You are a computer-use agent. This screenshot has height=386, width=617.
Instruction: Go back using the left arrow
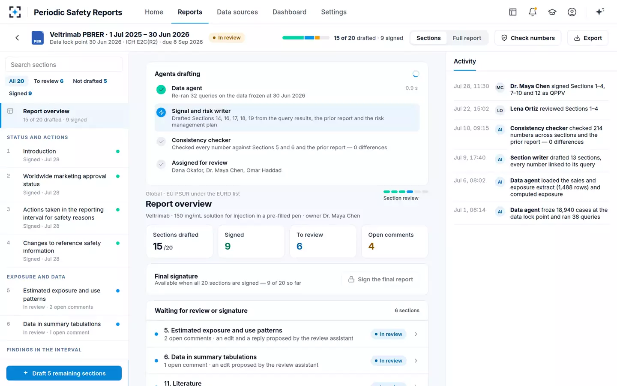point(17,38)
